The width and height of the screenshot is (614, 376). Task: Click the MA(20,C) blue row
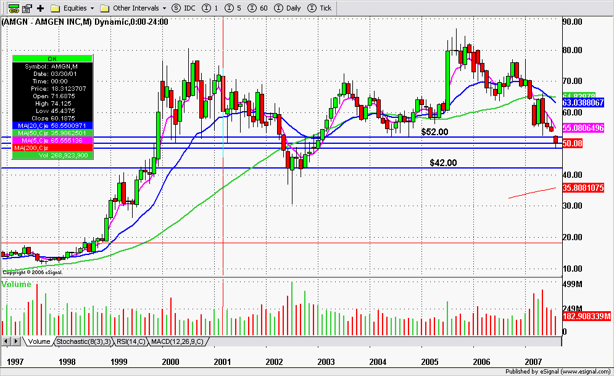52,126
